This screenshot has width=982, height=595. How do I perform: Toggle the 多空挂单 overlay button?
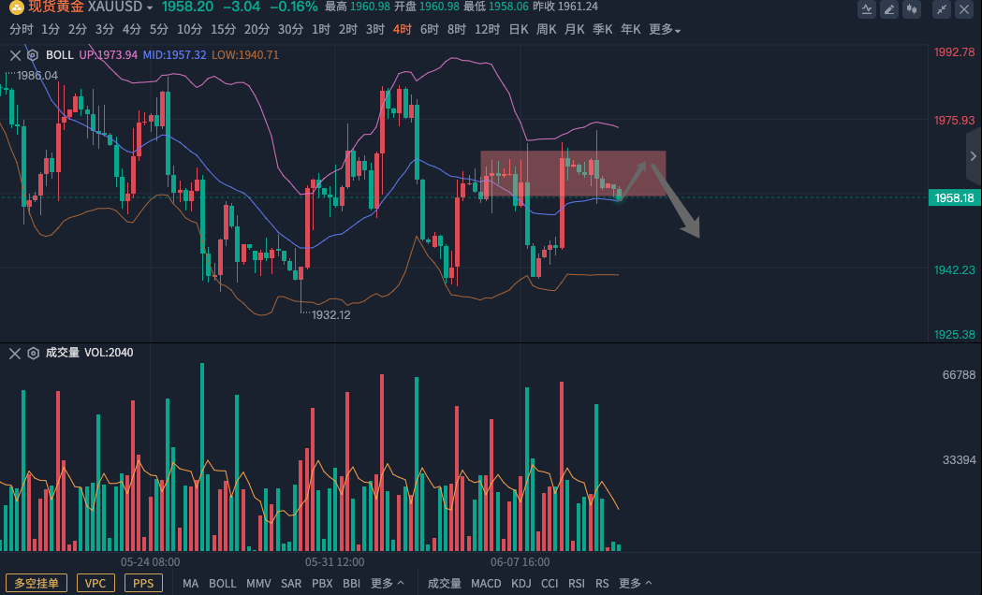37,583
